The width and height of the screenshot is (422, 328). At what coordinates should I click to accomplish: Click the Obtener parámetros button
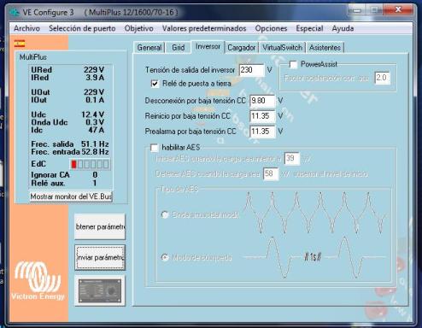100,226
